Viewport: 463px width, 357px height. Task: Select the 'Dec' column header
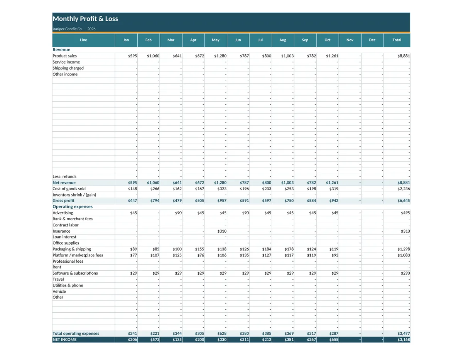pos(372,40)
